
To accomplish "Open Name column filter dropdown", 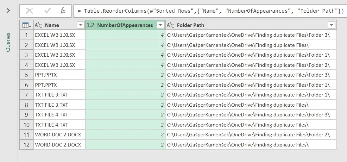I will 81,25.
